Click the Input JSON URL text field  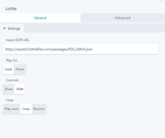81,49
